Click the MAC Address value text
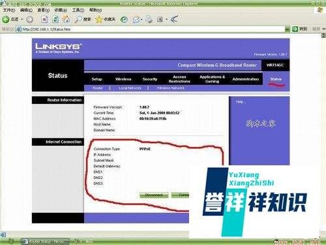326x245 pixels. point(153,118)
